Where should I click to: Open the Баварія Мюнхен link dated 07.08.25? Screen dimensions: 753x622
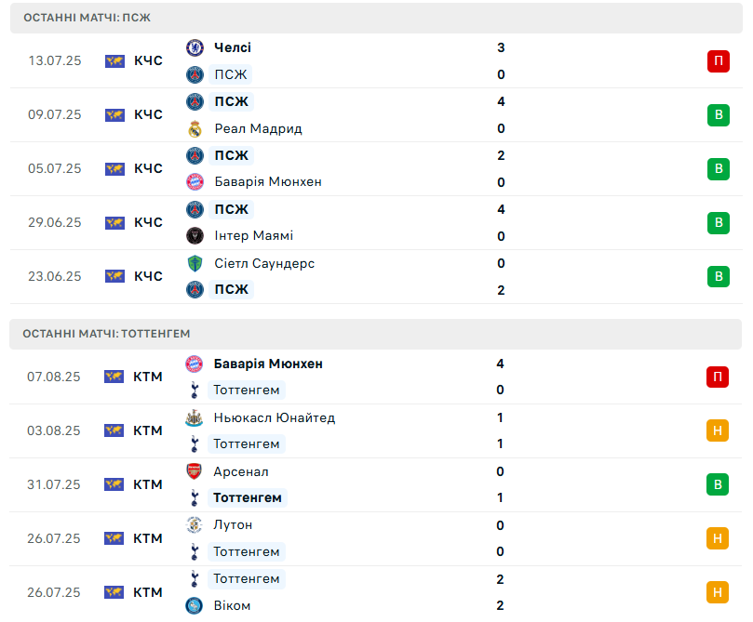(x=268, y=364)
